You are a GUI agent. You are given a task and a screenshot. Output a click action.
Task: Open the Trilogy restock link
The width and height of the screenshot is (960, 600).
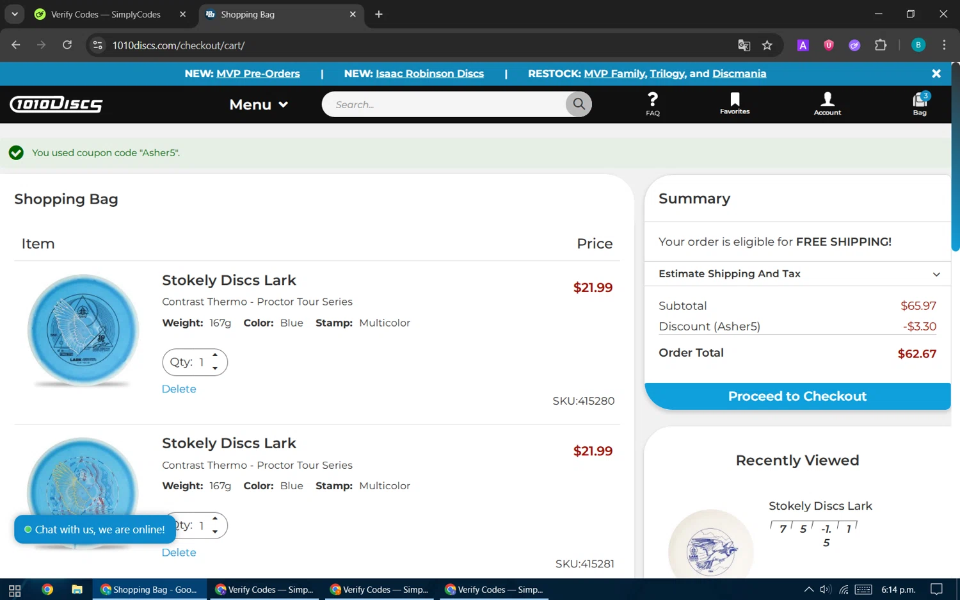pyautogui.click(x=667, y=74)
